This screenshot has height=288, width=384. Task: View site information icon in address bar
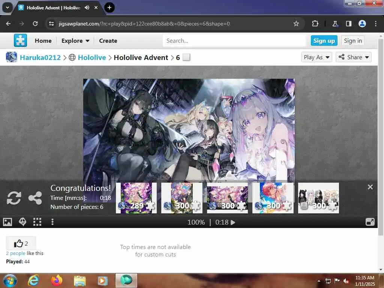(x=51, y=24)
